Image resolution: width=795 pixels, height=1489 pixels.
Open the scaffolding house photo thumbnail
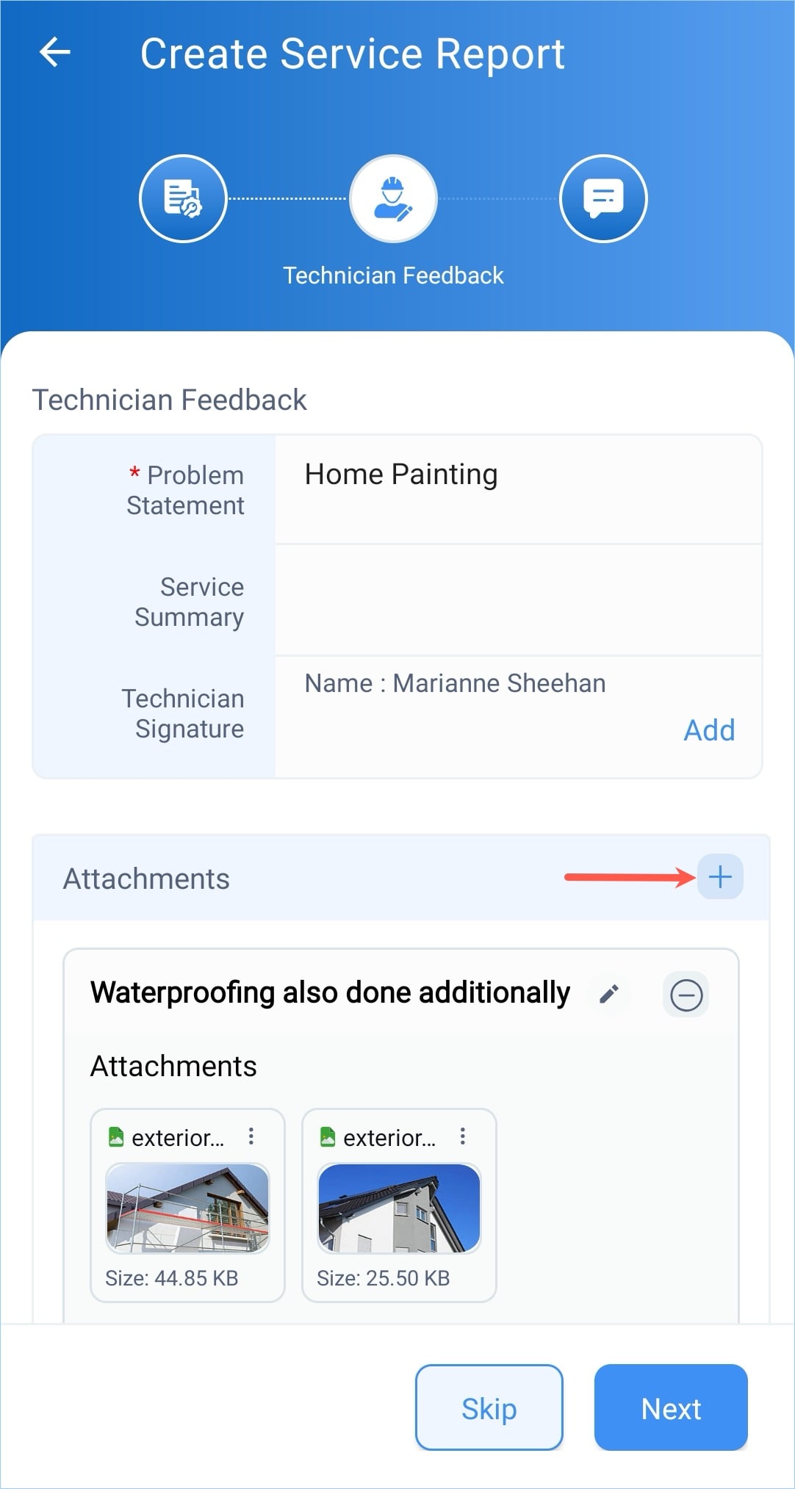[x=187, y=1208]
